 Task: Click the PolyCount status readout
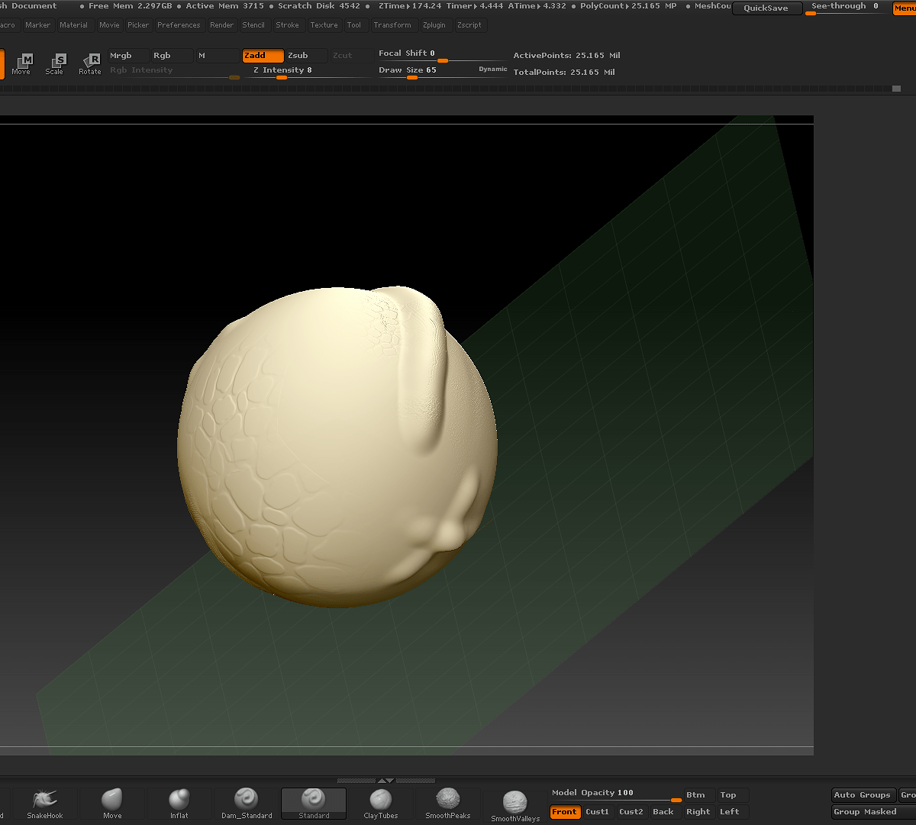pos(628,6)
